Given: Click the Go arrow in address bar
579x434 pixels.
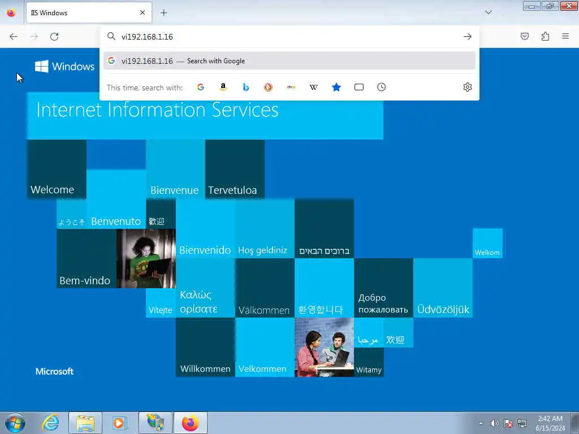Looking at the screenshot, I should 468,37.
